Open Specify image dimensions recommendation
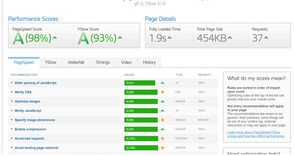This screenshot has width=294, height=156. 35,120
